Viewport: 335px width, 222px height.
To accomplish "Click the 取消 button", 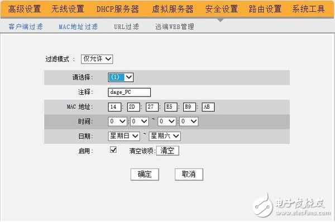I will coord(189,175).
